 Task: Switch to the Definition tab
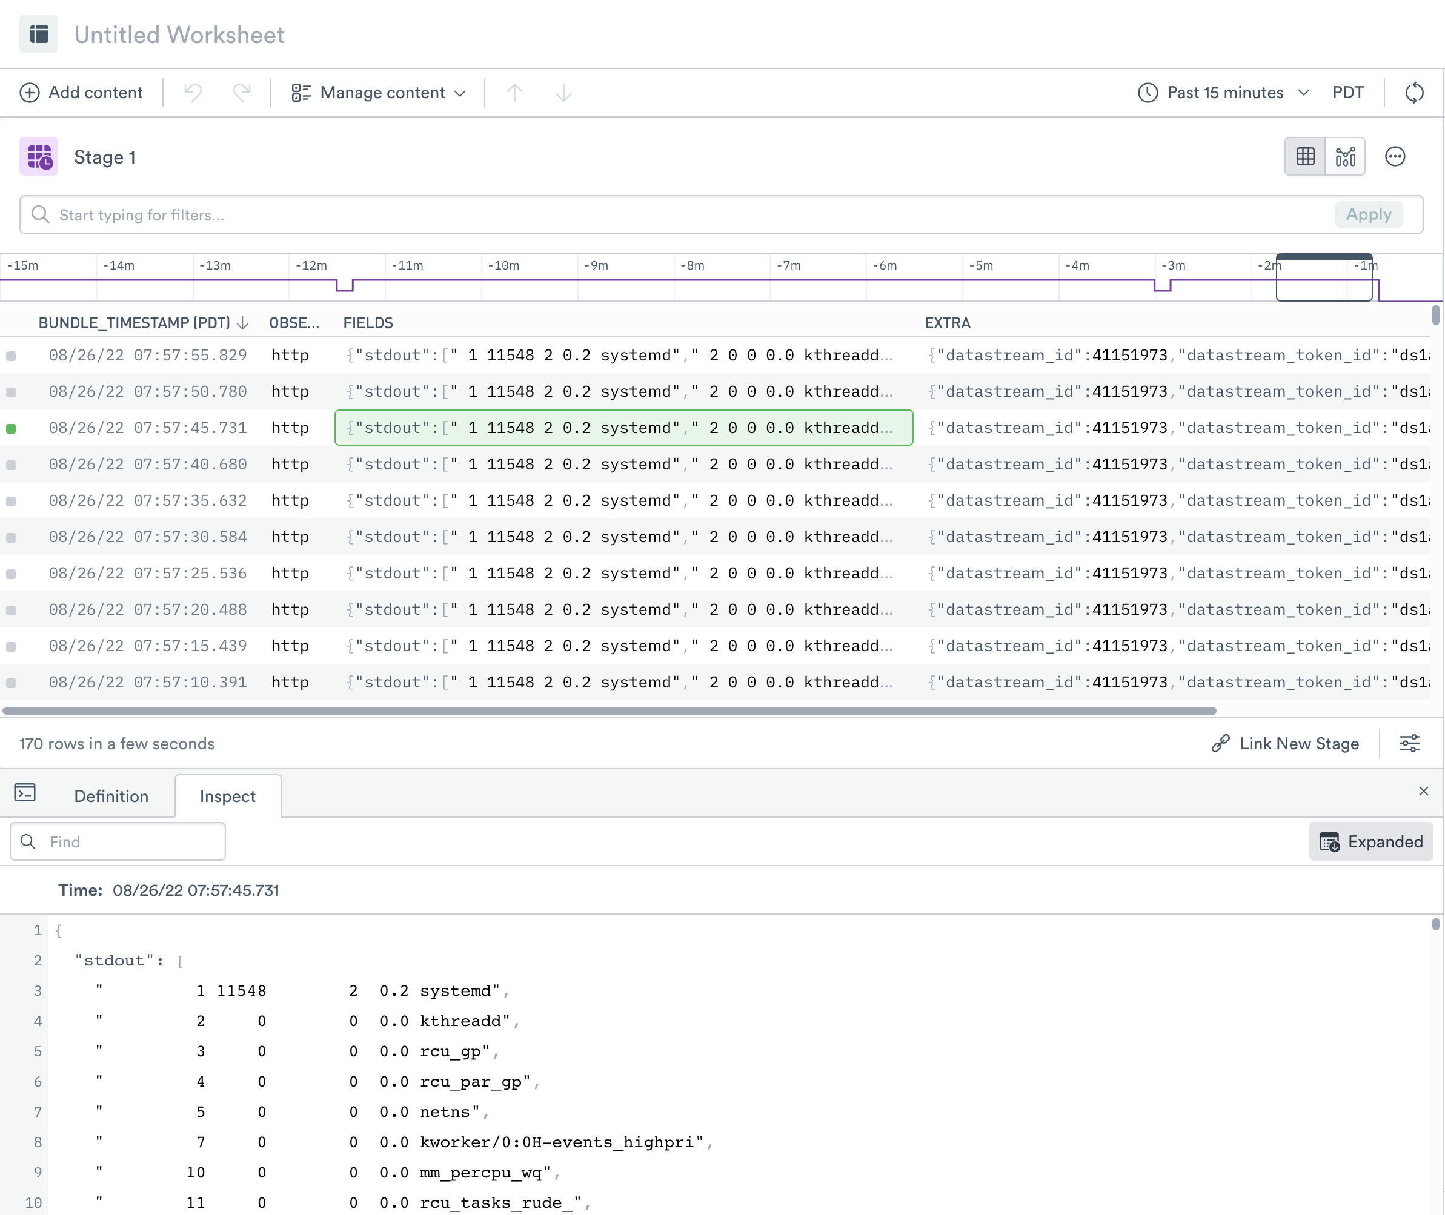pyautogui.click(x=111, y=796)
